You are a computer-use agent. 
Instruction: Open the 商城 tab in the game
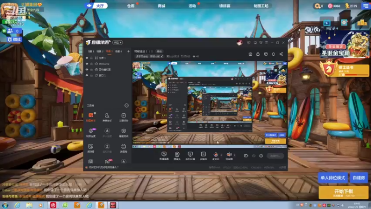(x=161, y=6)
